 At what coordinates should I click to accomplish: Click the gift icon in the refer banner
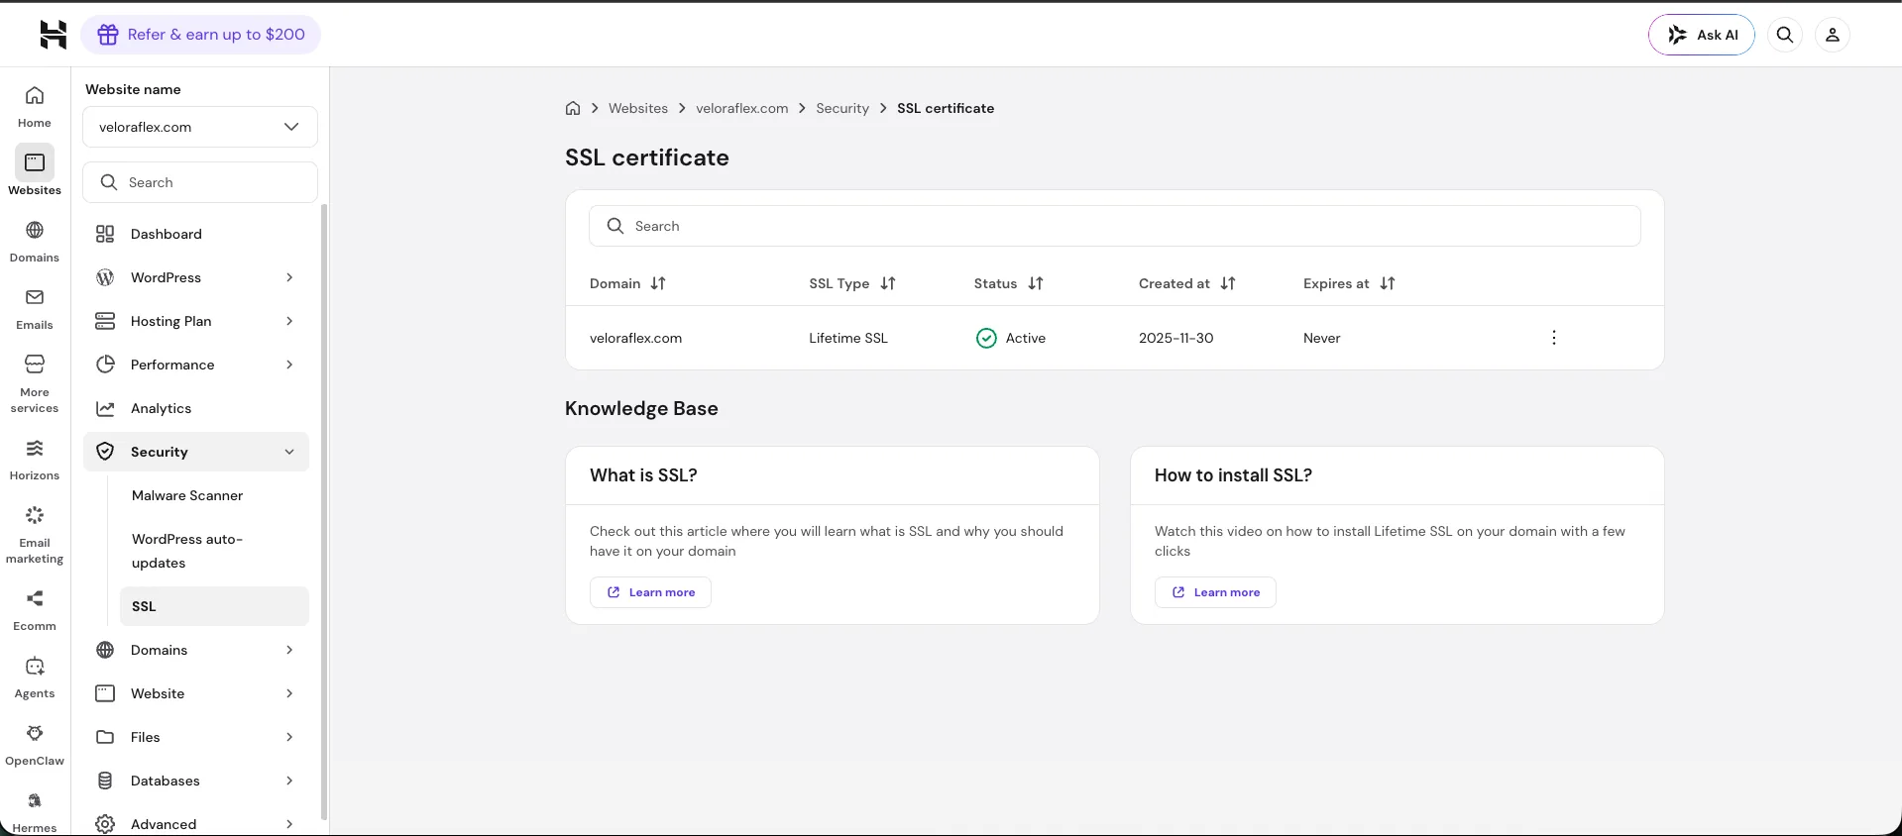click(x=108, y=35)
